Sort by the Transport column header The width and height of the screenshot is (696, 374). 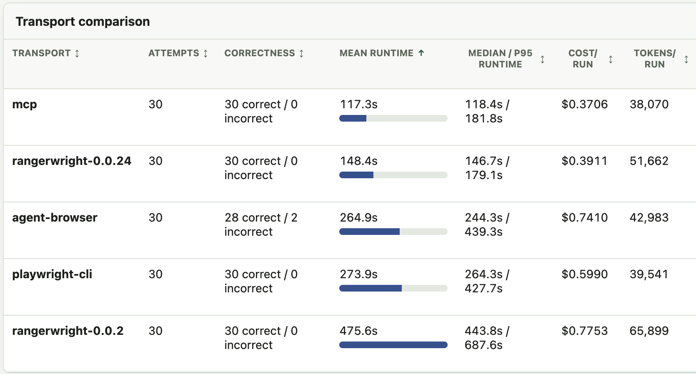[41, 53]
